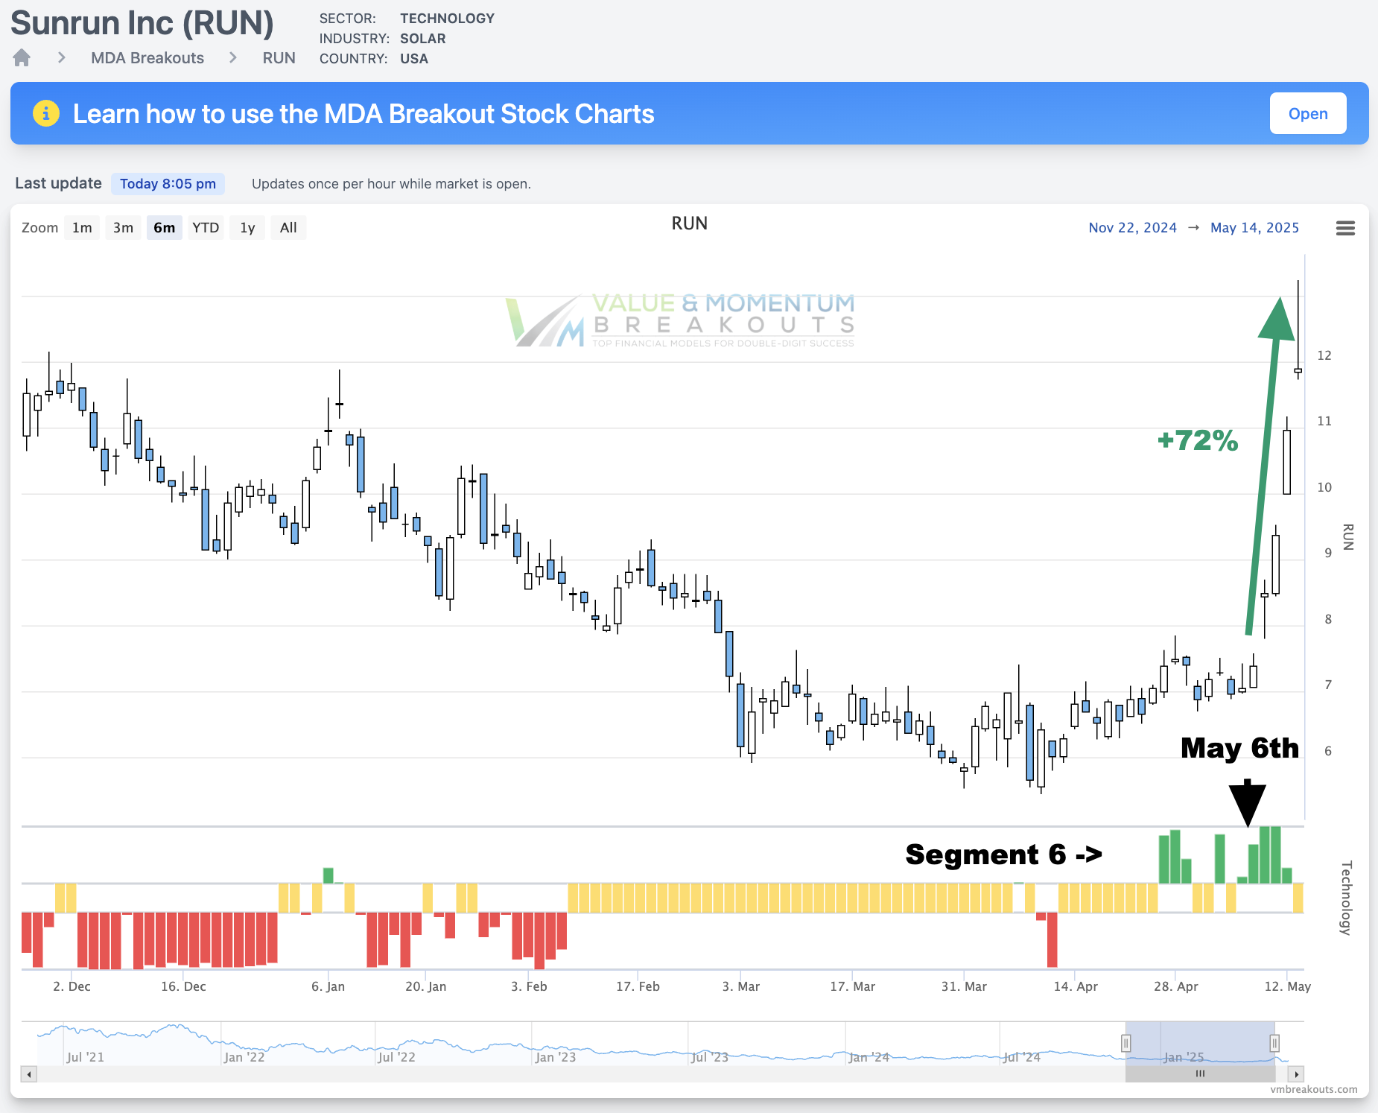The image size is (1378, 1113).
Task: Click the right navigator range handle
Action: 1274,1043
